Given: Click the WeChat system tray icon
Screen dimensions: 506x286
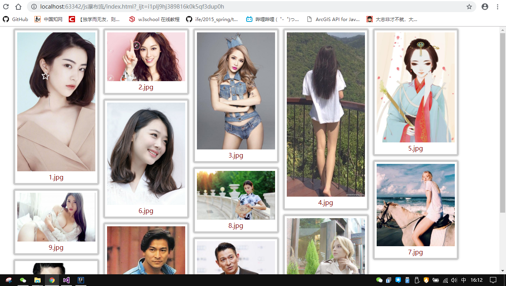Looking at the screenshot, I should tap(379, 280).
